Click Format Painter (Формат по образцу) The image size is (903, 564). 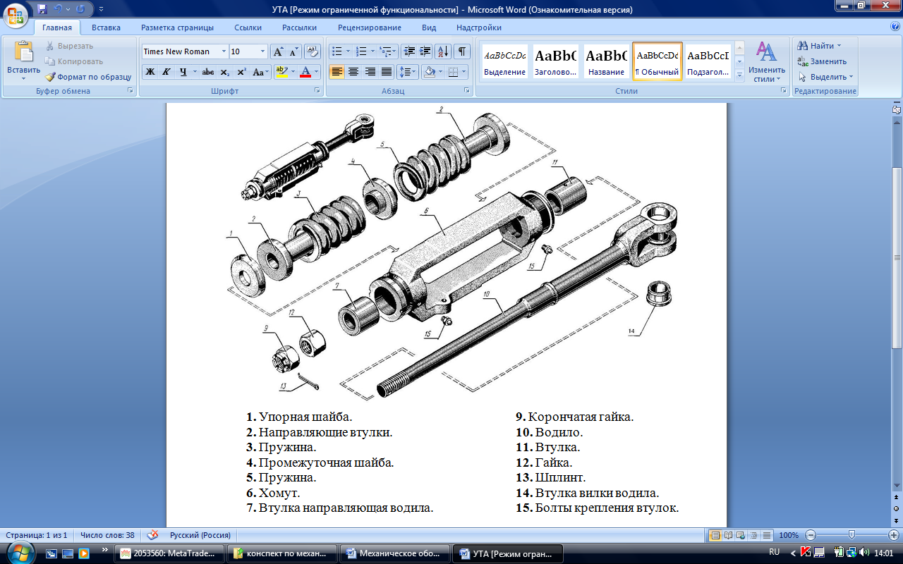click(x=89, y=77)
